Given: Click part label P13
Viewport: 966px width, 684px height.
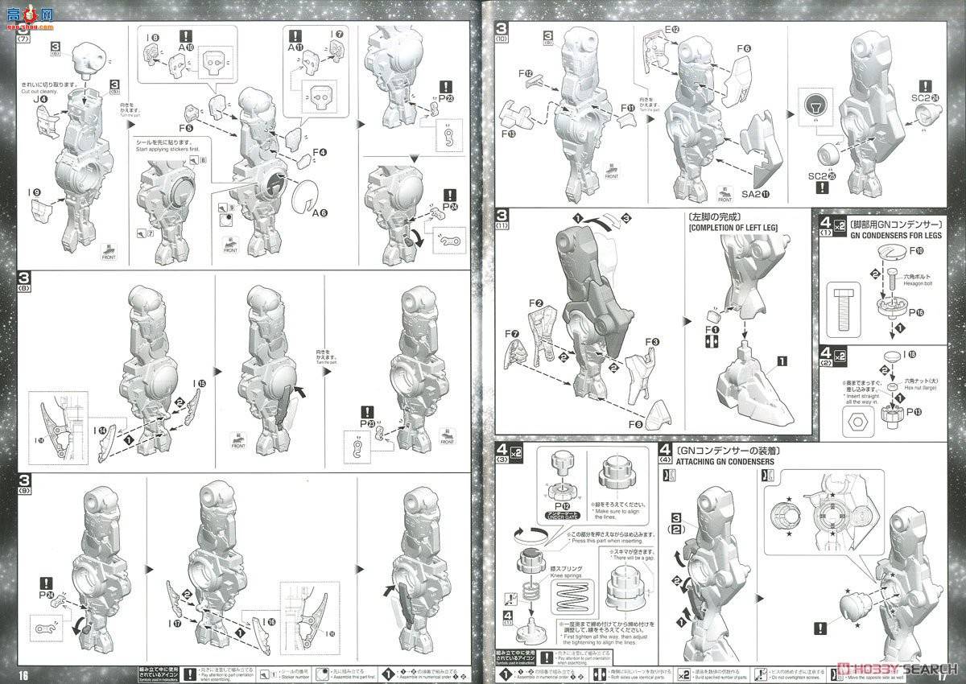Looking at the screenshot, I should [x=916, y=413].
